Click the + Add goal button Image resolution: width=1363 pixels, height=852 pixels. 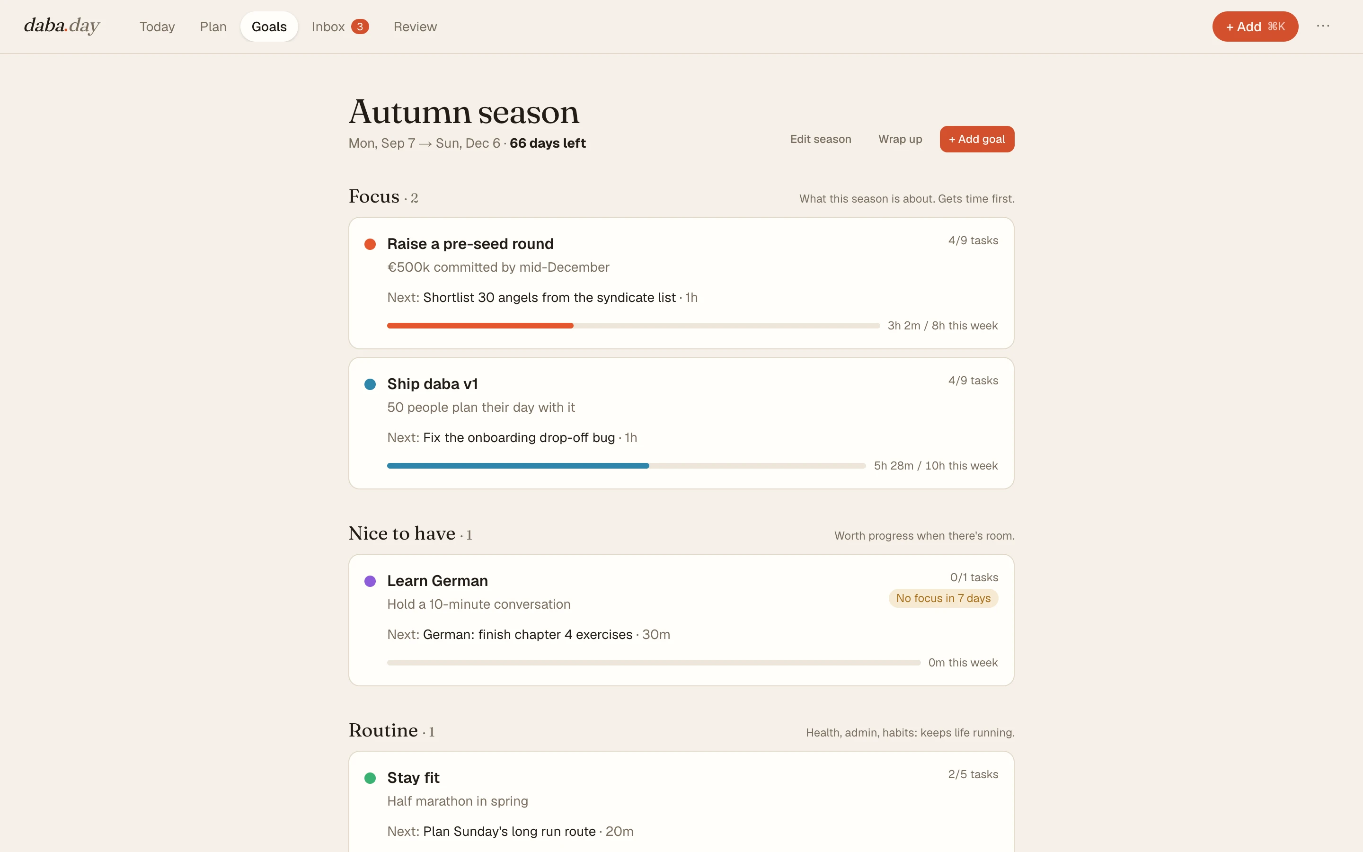tap(977, 139)
